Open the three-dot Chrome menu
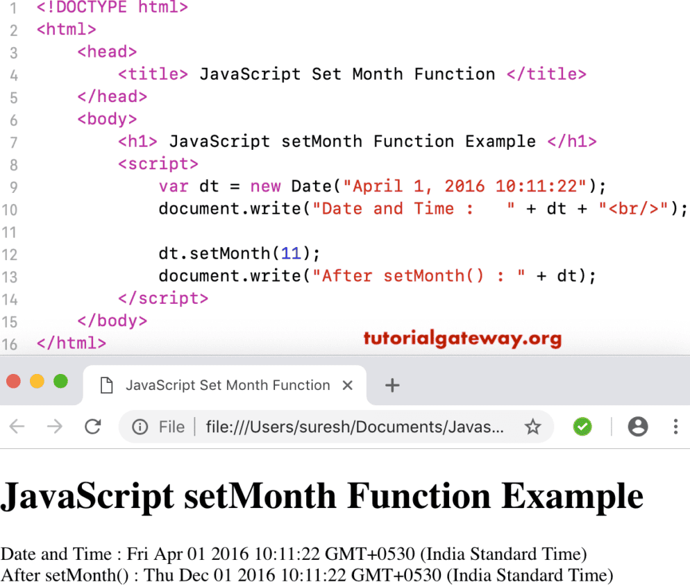 click(675, 427)
